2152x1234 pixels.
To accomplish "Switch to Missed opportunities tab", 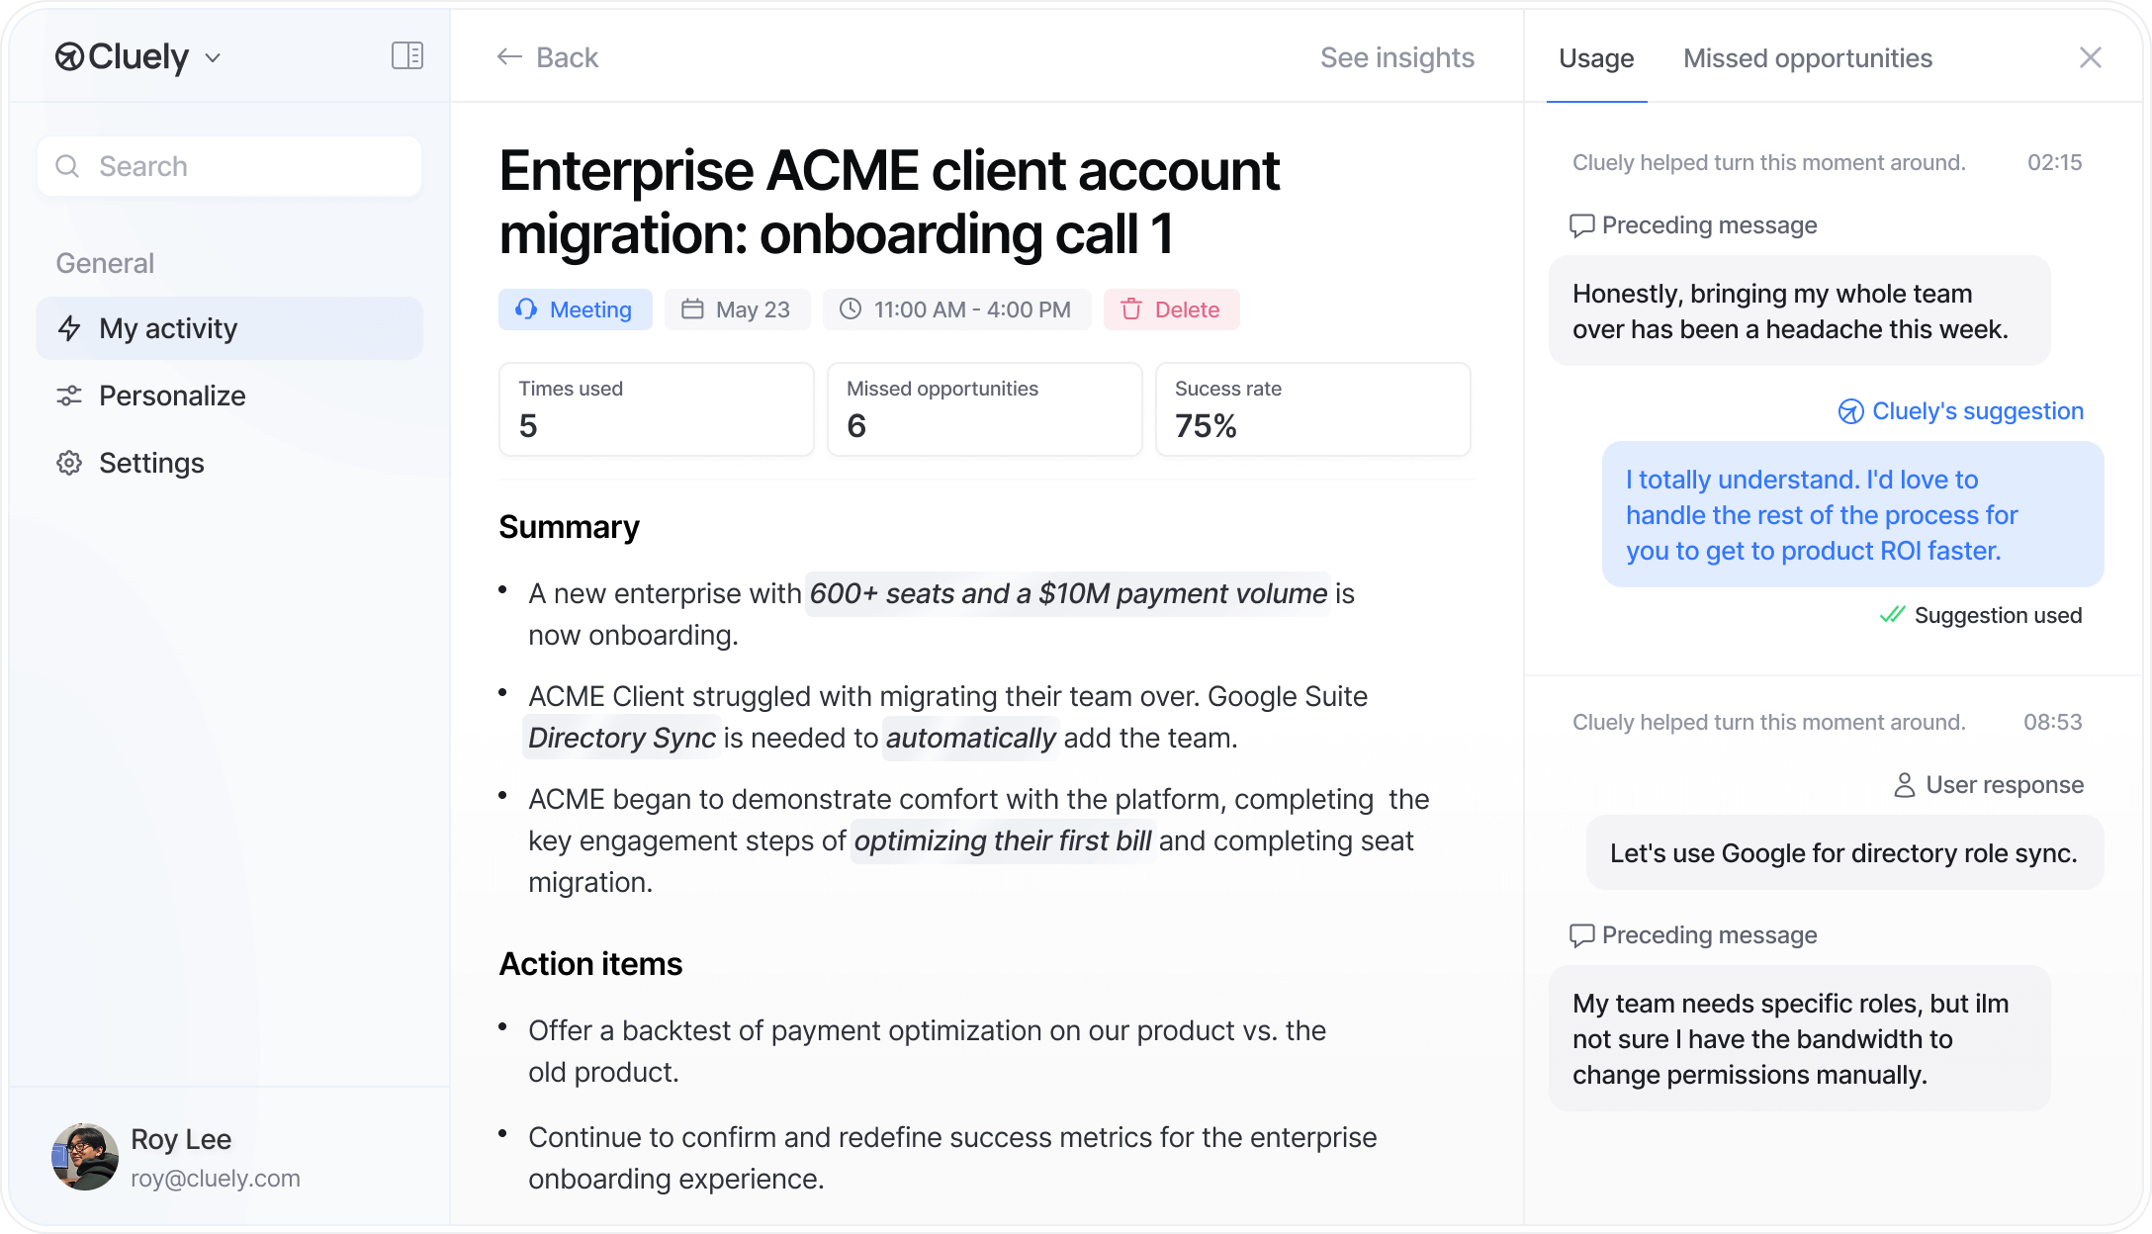I will point(1807,58).
